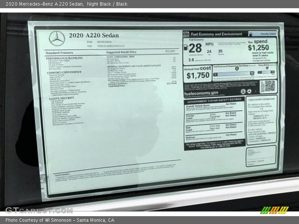Click the EPA DOT badge
This screenshot has height=224, width=299.
186,34
